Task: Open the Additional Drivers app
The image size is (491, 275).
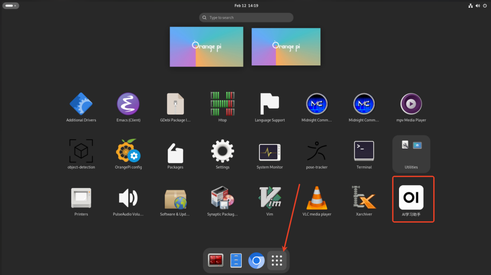Action: coord(81,104)
